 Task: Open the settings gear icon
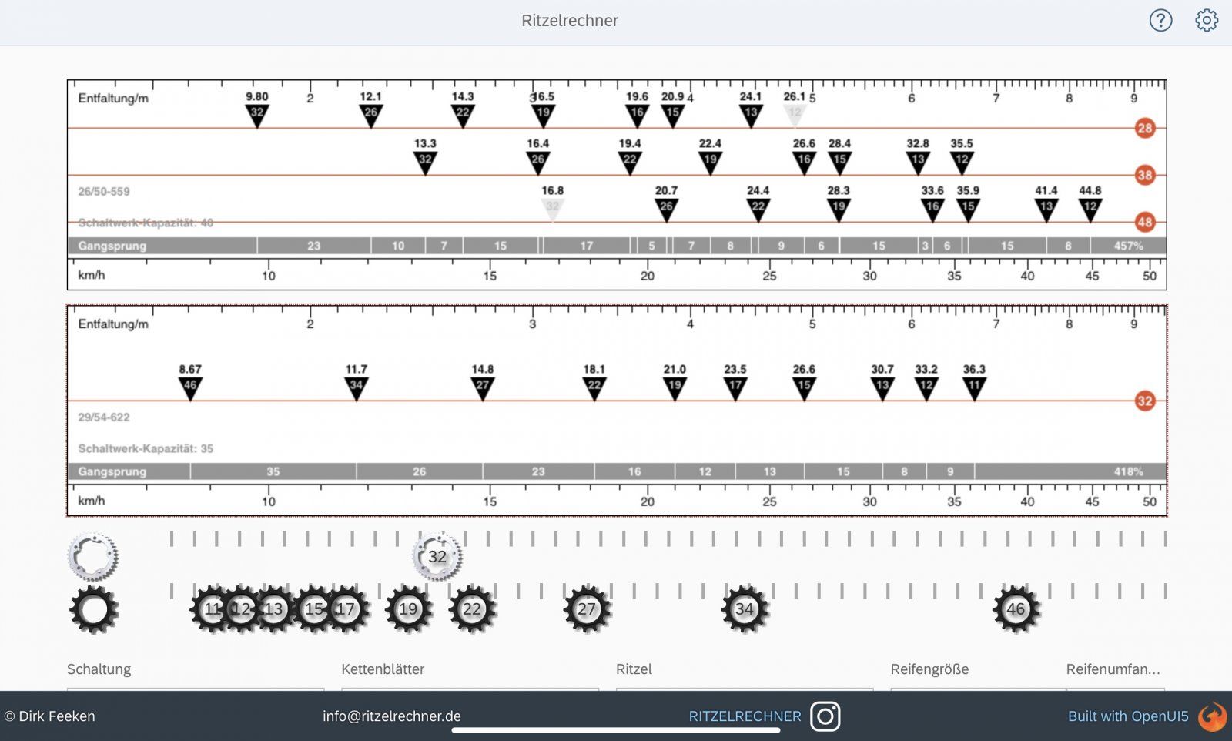1206,20
